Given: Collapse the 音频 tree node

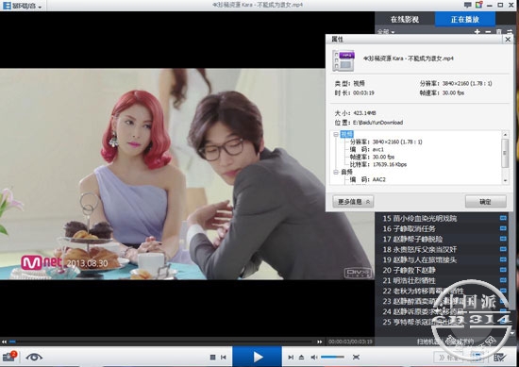Looking at the screenshot, I should pos(336,172).
